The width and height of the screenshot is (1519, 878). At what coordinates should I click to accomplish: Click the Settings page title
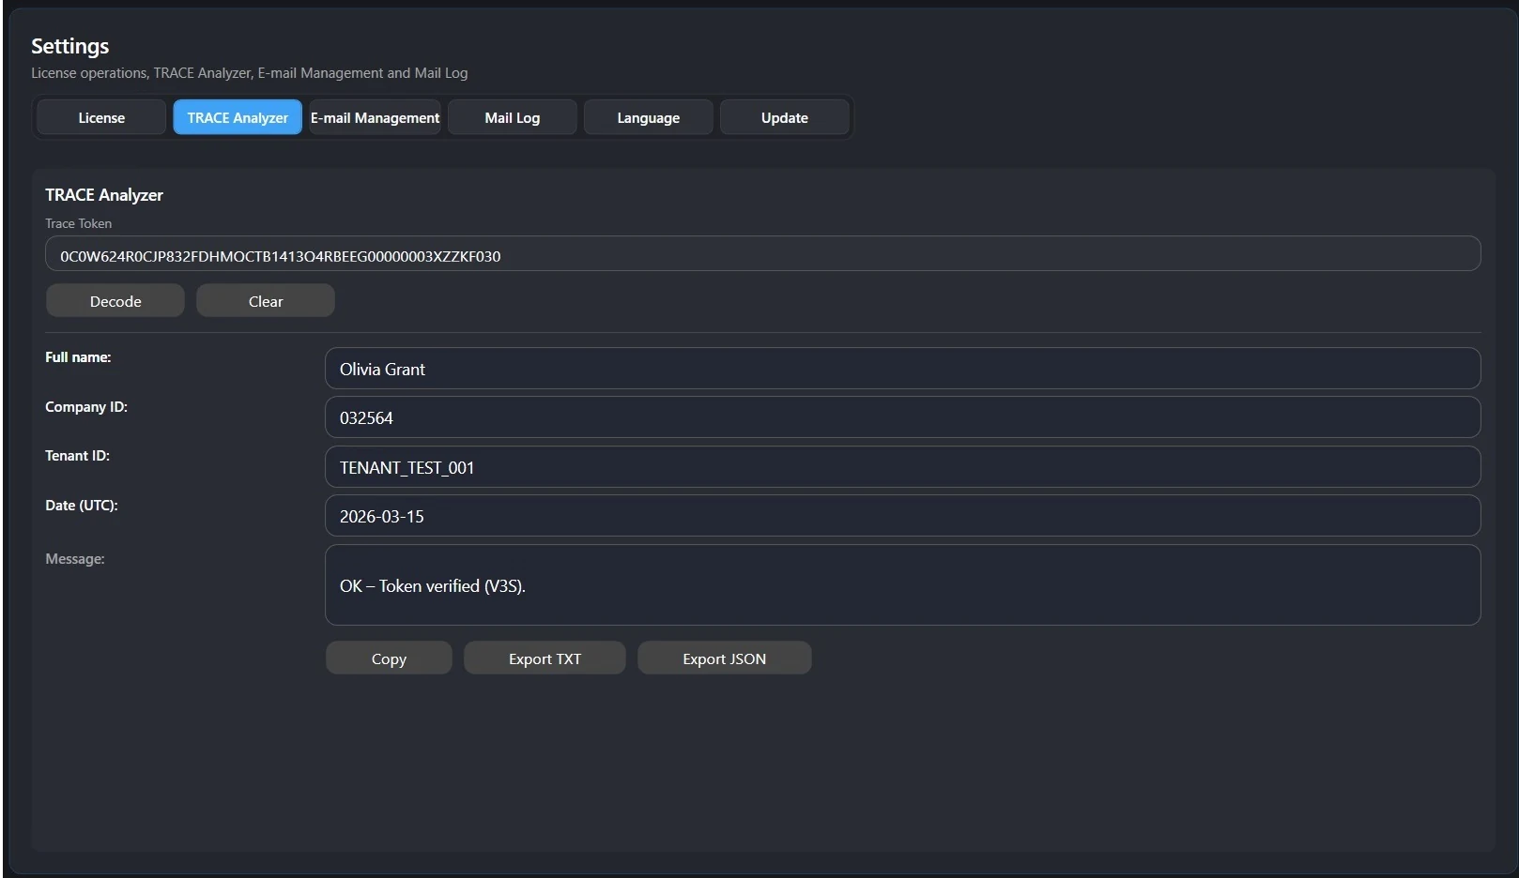coord(69,45)
